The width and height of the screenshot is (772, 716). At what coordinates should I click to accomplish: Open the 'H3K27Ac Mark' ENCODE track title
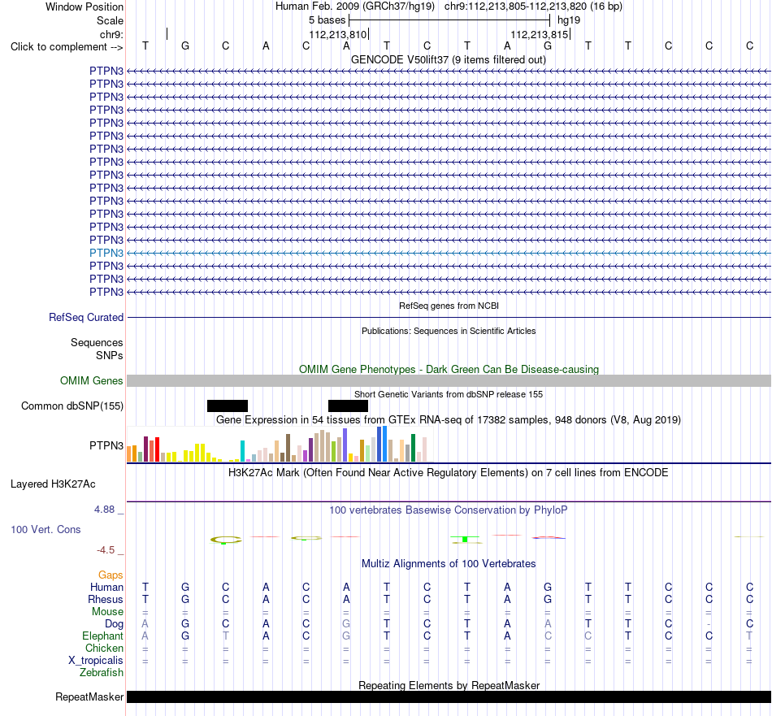click(x=449, y=473)
